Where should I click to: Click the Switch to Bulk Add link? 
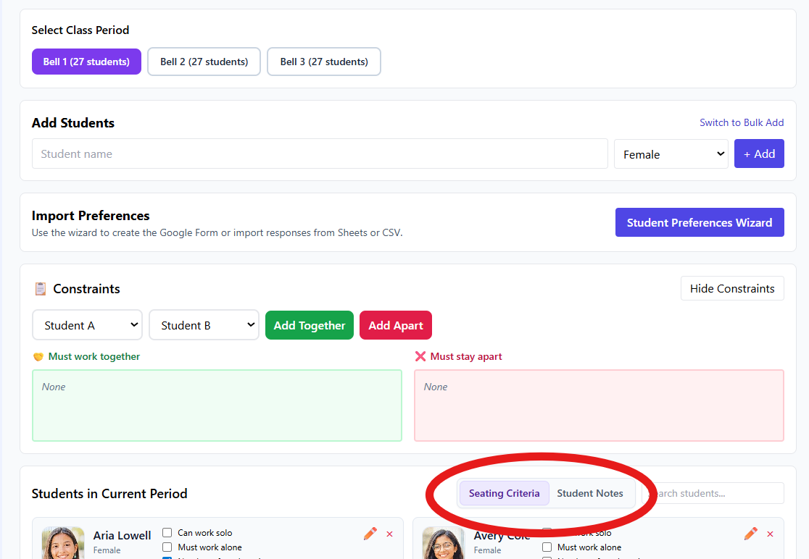coord(741,123)
